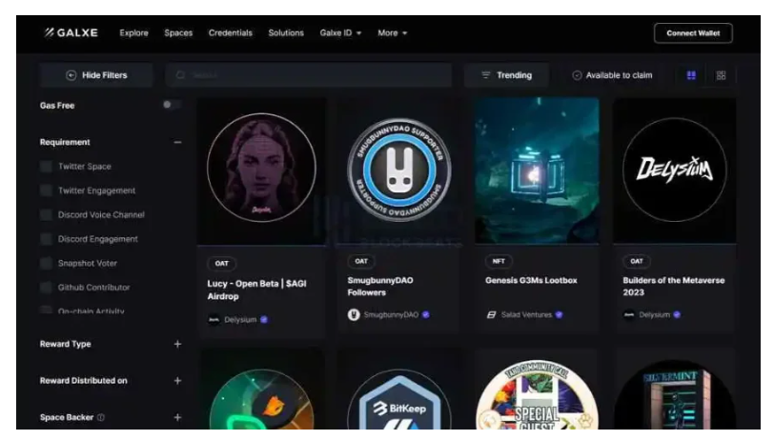
Task: Click OAT tag on Builders of Metaverse card
Action: click(x=637, y=261)
